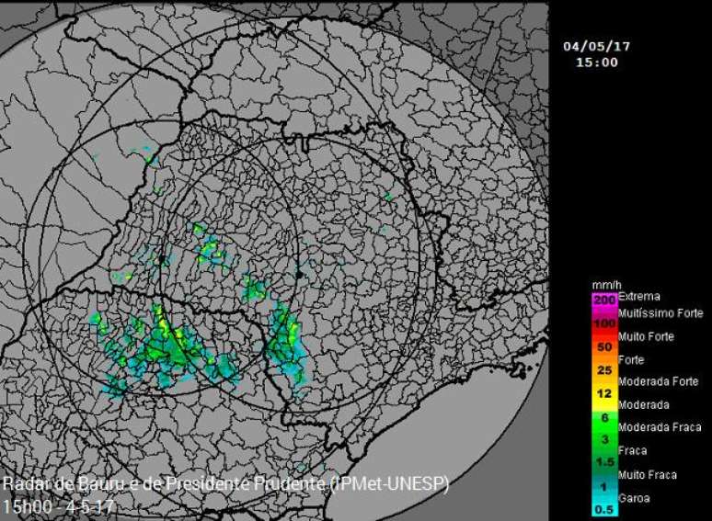Select the 'Muitíssimo Forte' legend label
Viewport: 712px width, 521px height.
(660, 313)
